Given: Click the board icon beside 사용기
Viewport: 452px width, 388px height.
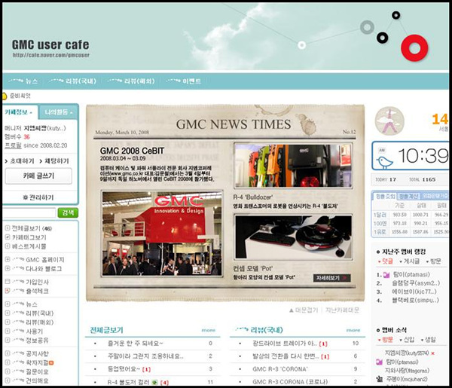Looking at the screenshot, I should (8, 331).
